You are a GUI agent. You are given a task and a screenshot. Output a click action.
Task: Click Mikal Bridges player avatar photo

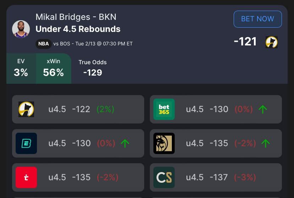21,29
